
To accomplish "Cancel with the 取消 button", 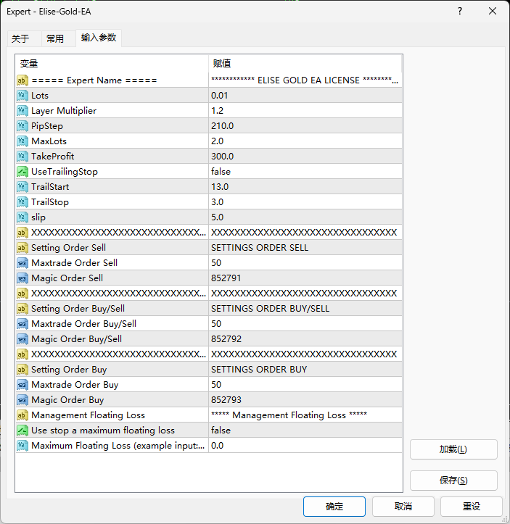I will pyautogui.click(x=403, y=507).
